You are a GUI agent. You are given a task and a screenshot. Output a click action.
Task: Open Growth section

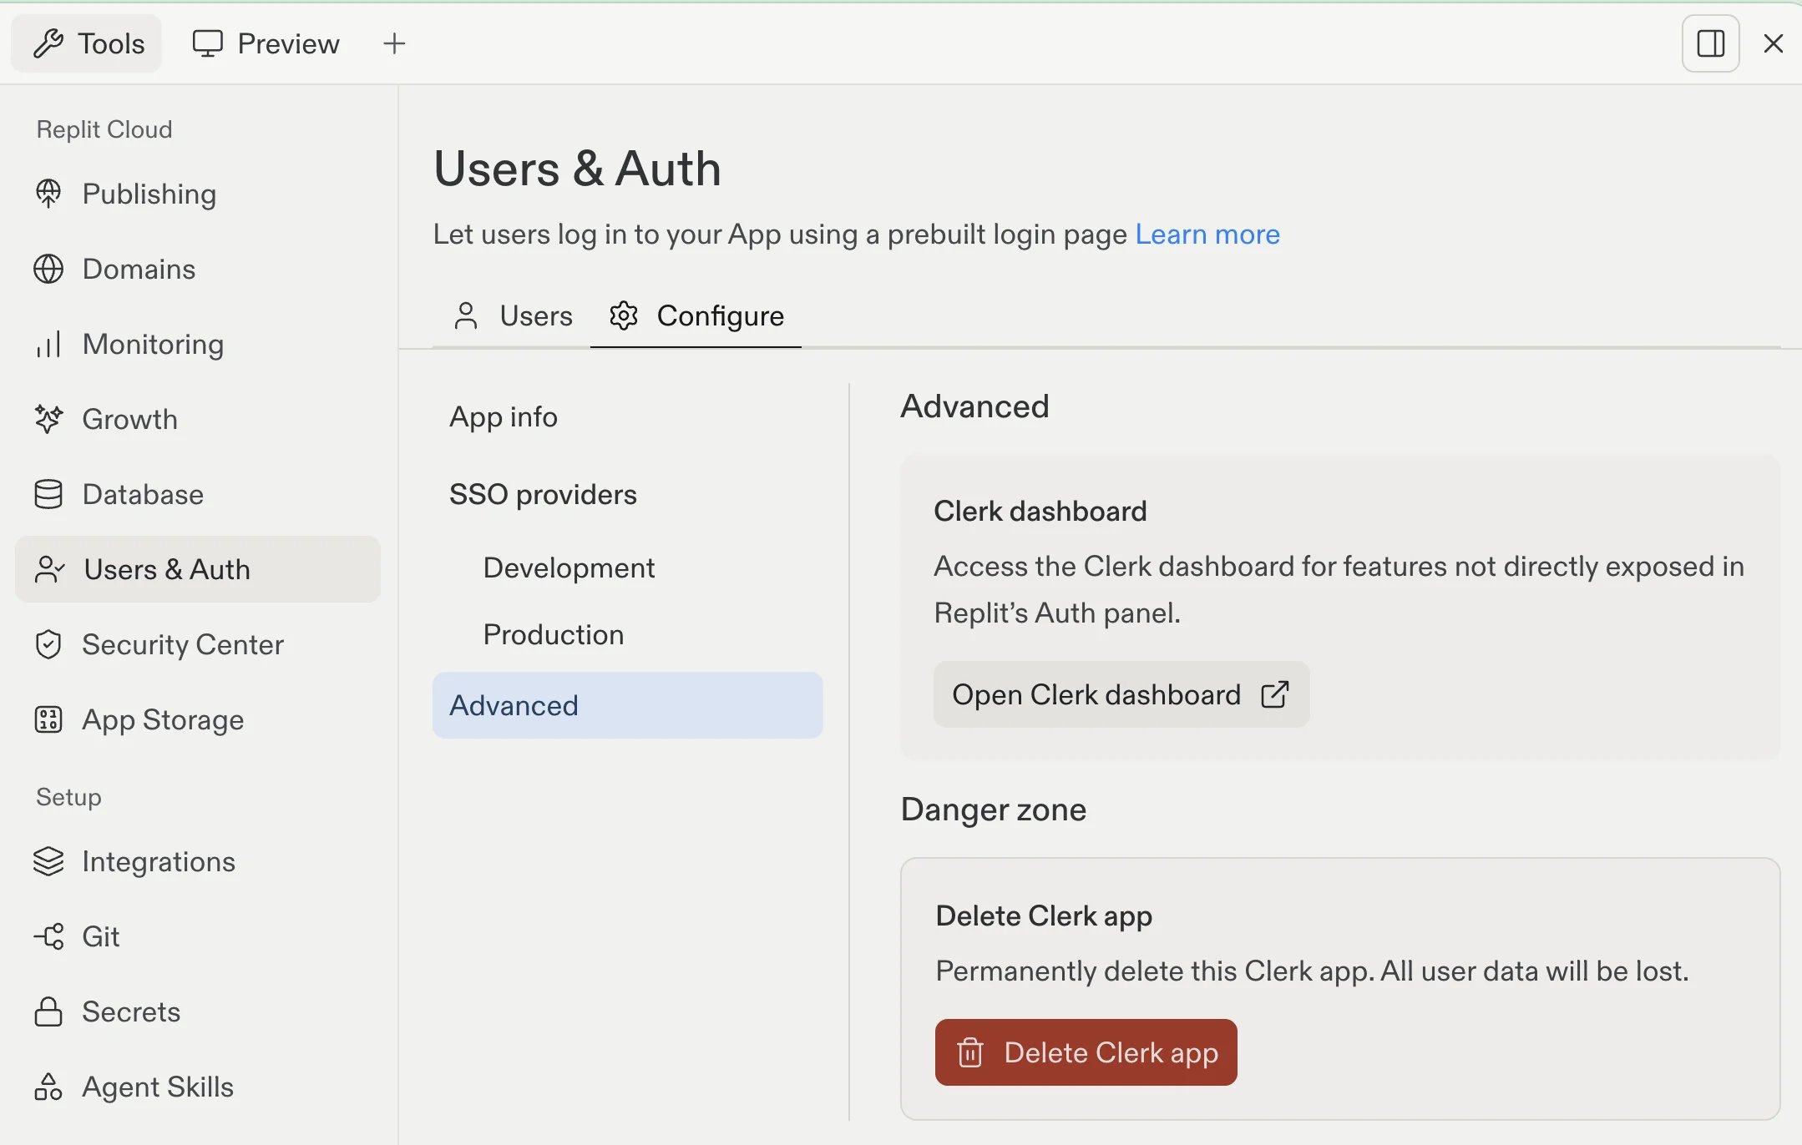click(198, 419)
